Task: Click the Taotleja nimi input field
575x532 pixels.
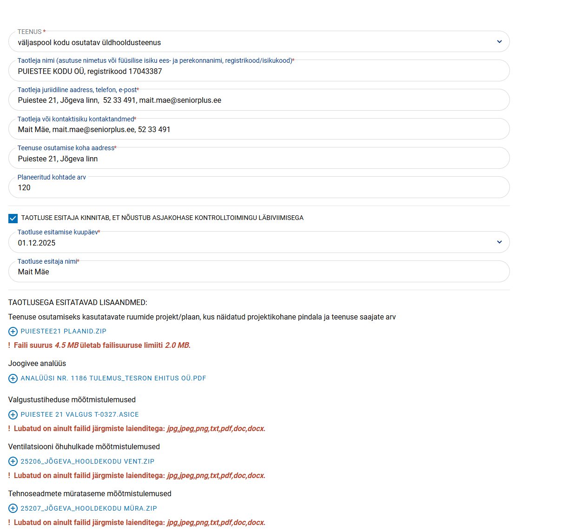Action: coord(258,71)
